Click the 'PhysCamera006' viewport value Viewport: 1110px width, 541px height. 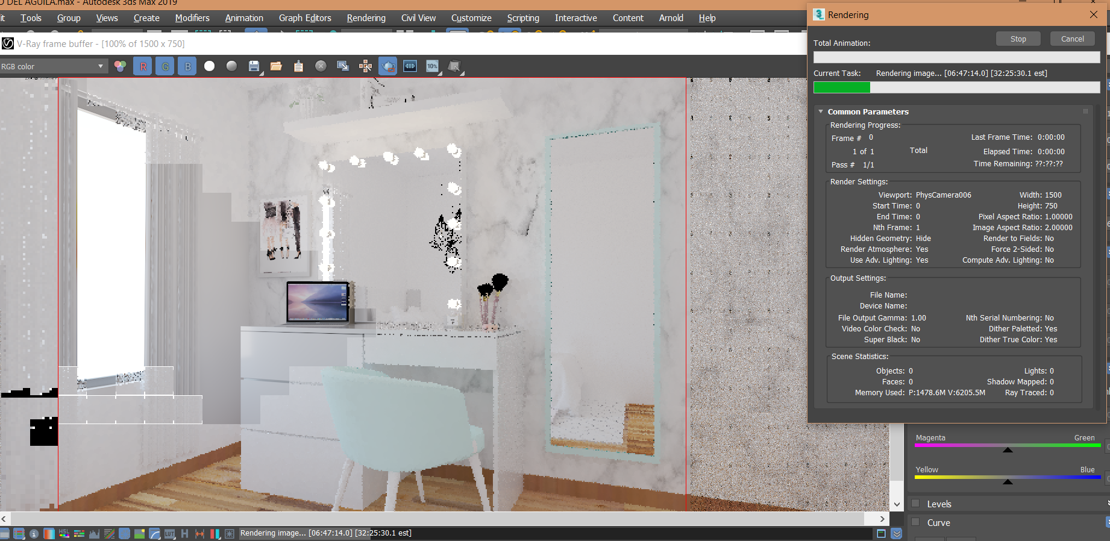coord(944,195)
